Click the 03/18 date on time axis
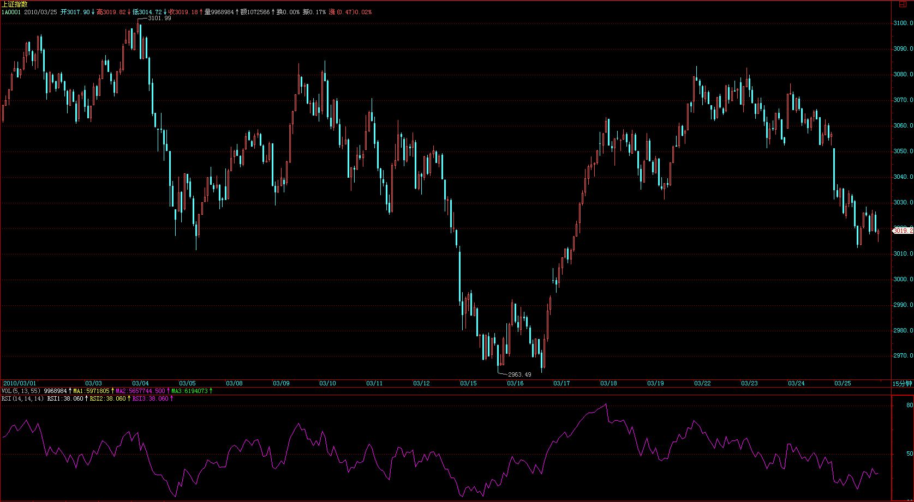The image size is (914, 502). pyautogui.click(x=608, y=383)
